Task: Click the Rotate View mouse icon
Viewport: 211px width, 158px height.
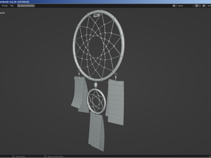Action: (13, 156)
